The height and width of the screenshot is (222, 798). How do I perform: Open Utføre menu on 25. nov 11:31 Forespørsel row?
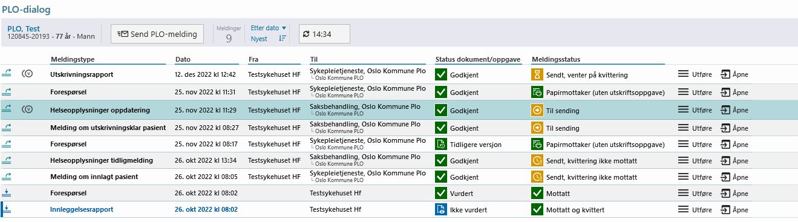coord(695,92)
